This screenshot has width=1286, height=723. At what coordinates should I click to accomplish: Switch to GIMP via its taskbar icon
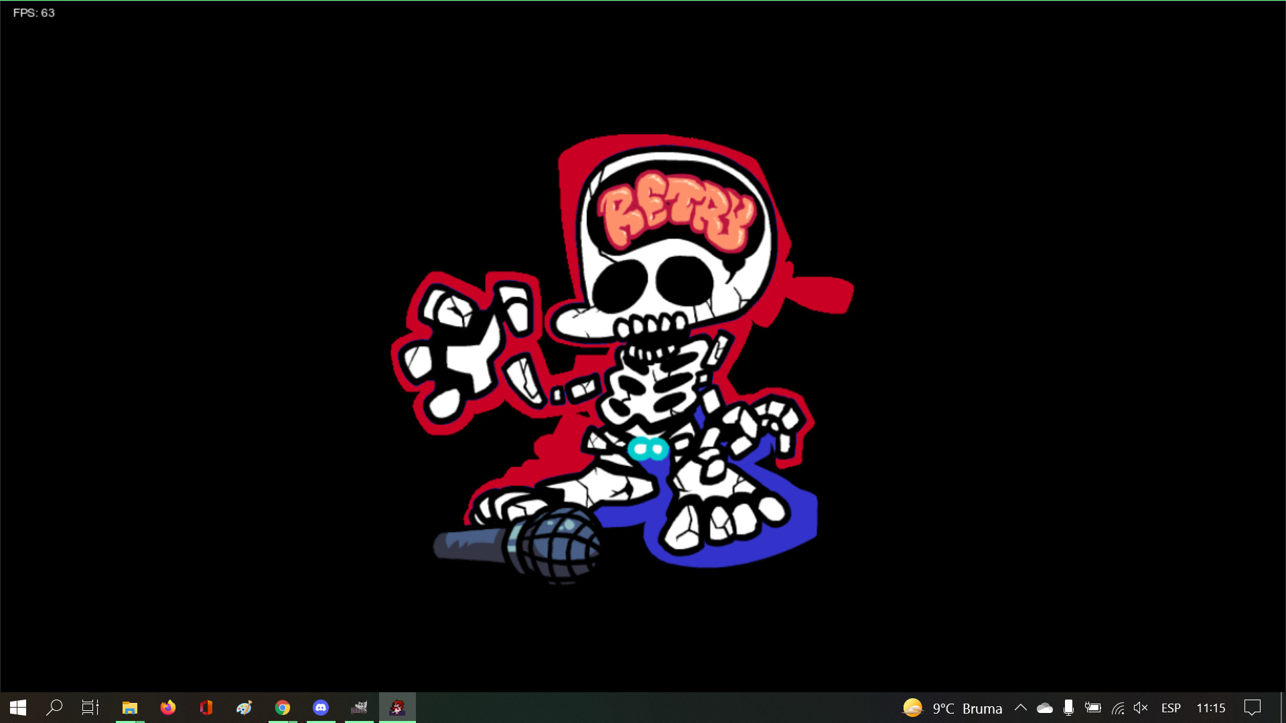tap(360, 707)
